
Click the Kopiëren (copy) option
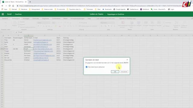tap(21, 25)
